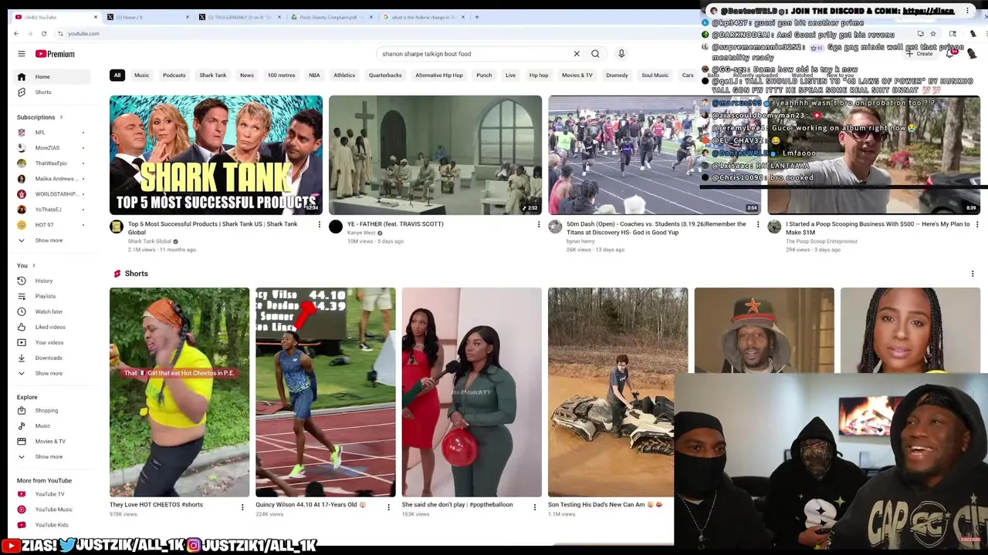Open options for 'She said she don't play' short
Screen dimensions: 988x555
(534, 507)
